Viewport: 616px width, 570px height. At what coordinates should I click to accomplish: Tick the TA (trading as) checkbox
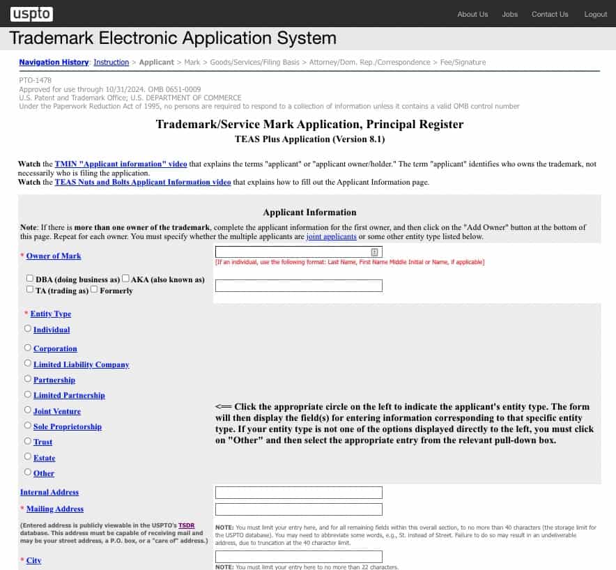click(x=30, y=289)
